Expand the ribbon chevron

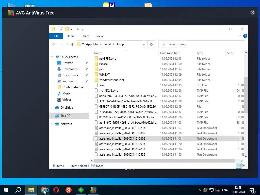240,36
